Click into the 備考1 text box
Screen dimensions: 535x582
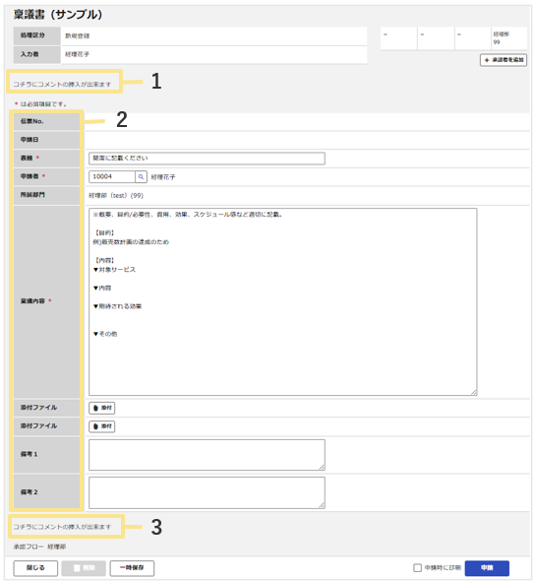207,455
